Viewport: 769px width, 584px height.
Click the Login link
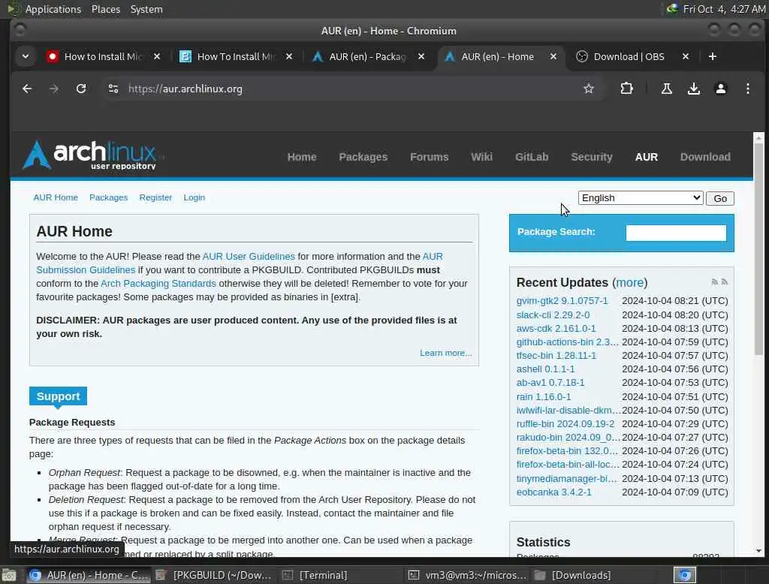coord(195,197)
